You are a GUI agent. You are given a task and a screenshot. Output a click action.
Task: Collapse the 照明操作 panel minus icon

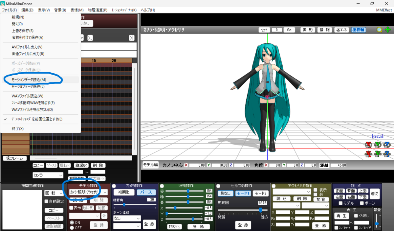pos(162,186)
